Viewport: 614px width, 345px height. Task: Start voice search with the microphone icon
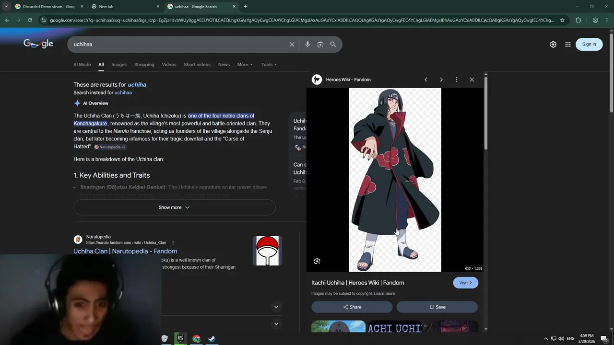(x=307, y=44)
